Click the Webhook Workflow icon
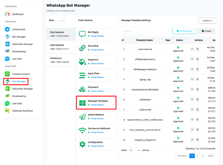This screenshot has width=223, height=165. 7,111
